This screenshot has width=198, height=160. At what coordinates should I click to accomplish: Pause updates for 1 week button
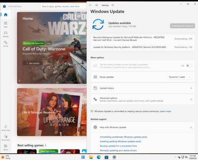[177, 77]
